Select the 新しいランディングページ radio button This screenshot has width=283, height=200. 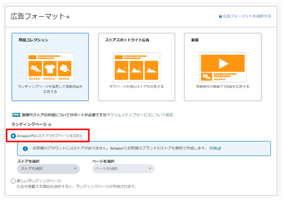[13, 181]
